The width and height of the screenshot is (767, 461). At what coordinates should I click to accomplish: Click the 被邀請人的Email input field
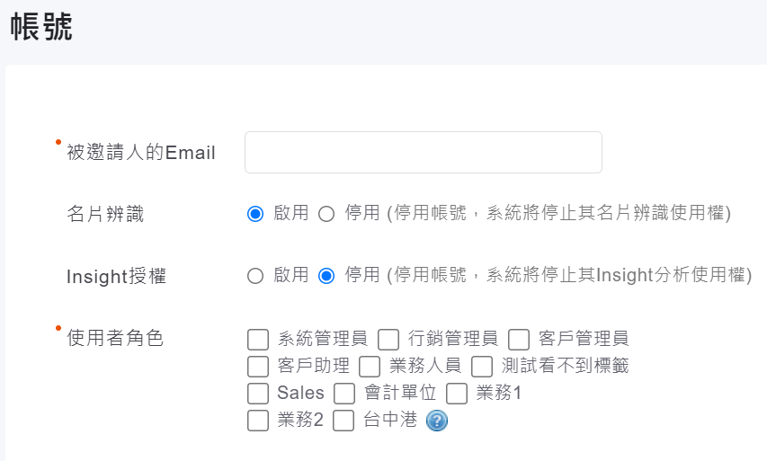423,153
